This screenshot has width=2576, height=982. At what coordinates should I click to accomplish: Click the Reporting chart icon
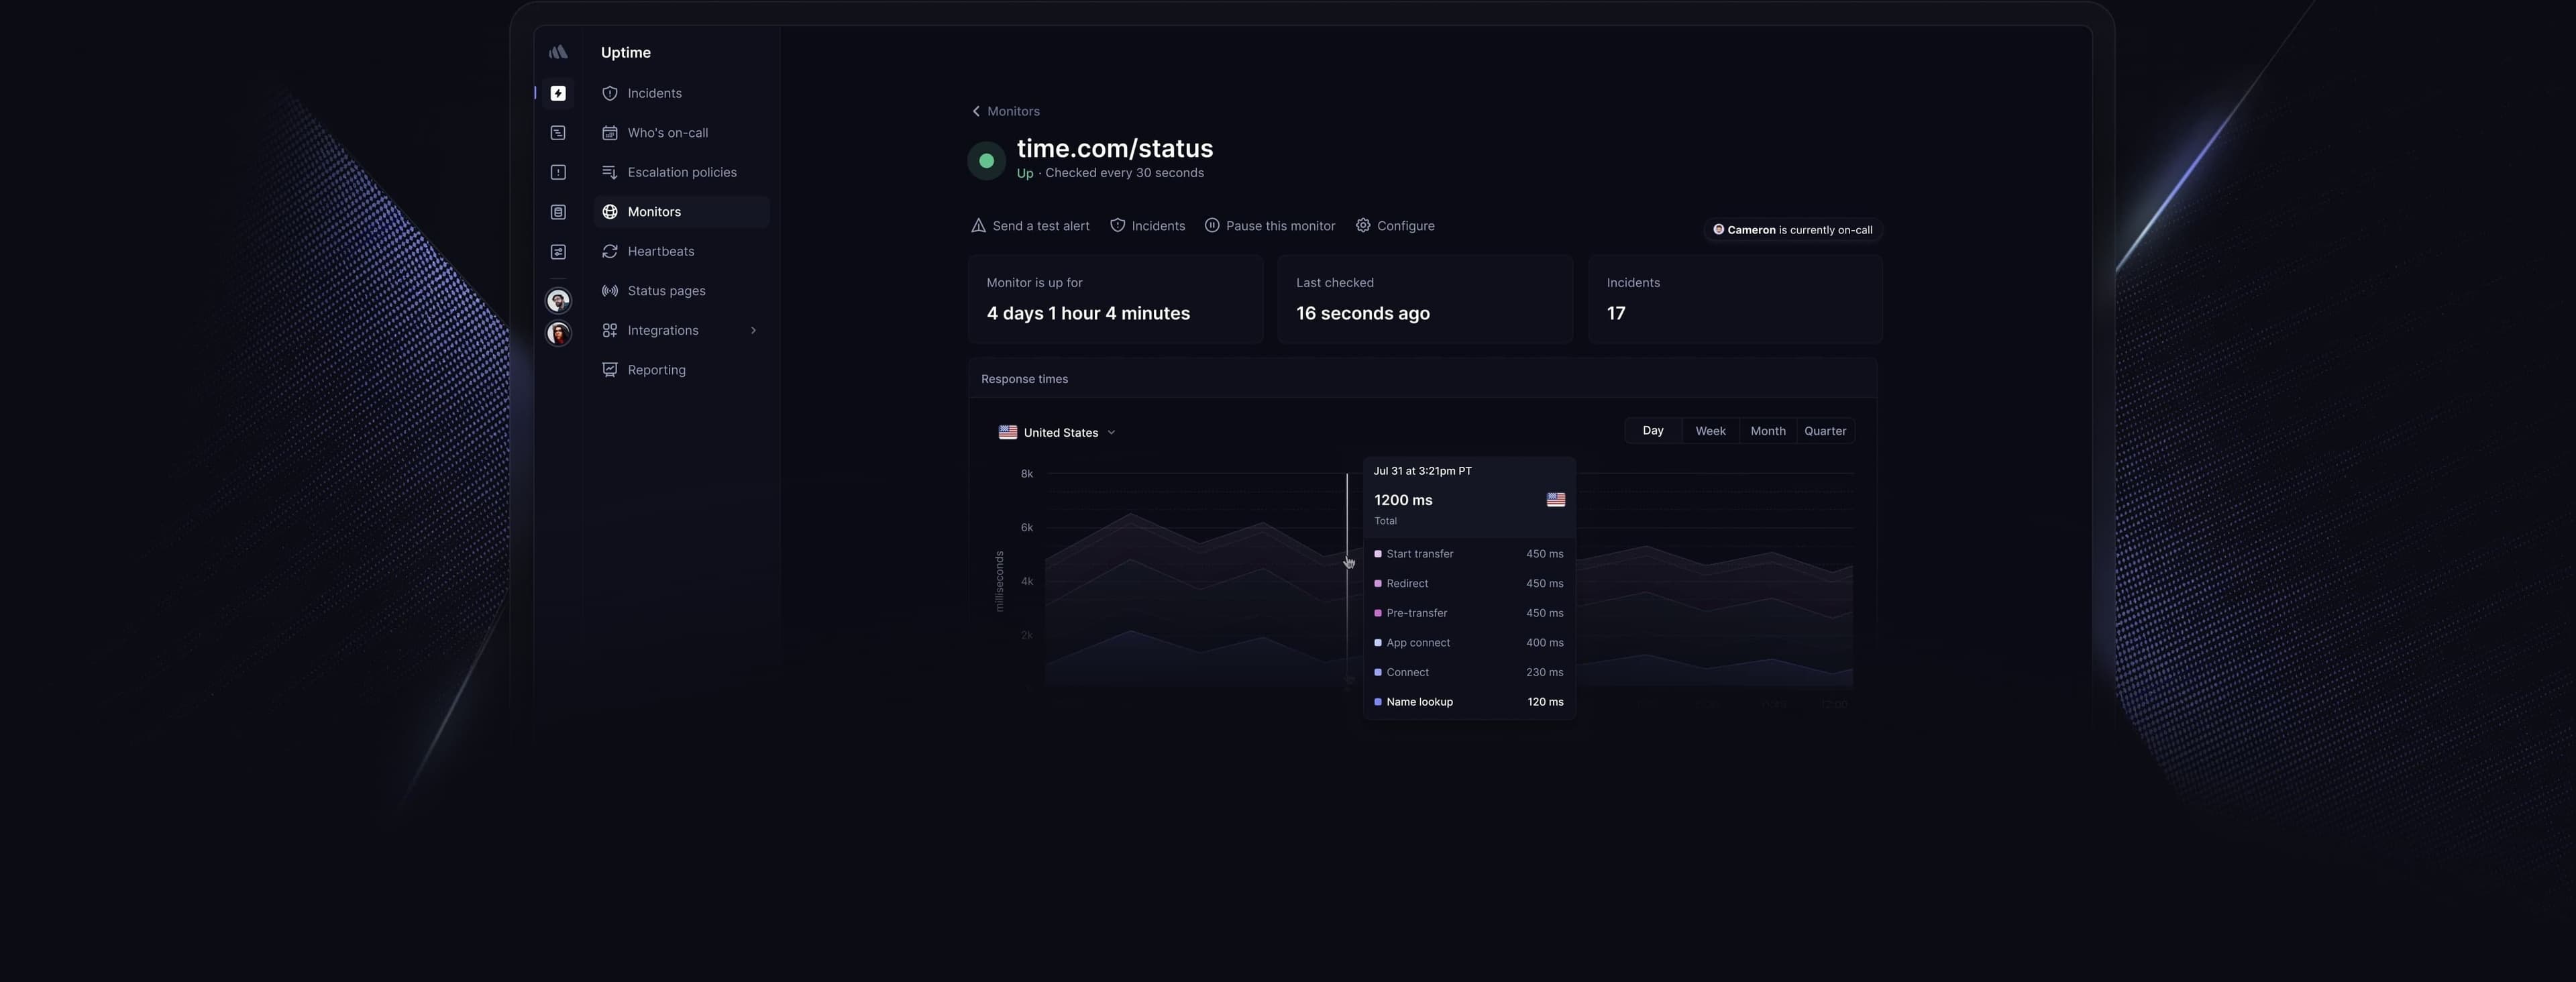610,369
